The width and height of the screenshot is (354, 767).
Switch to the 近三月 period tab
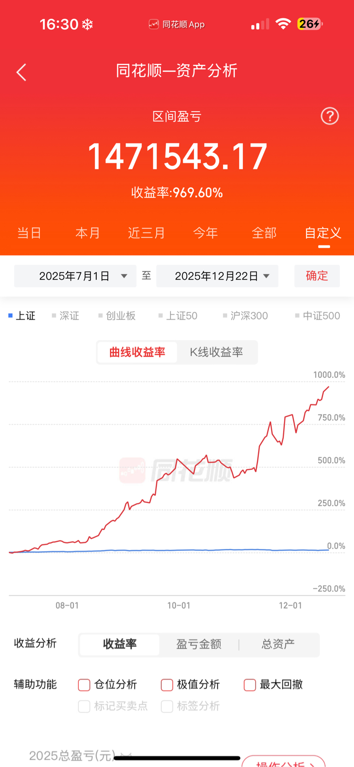click(146, 233)
